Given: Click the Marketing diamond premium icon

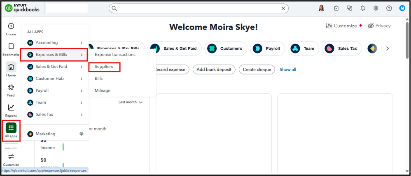Looking at the screenshot, I should point(82,134).
